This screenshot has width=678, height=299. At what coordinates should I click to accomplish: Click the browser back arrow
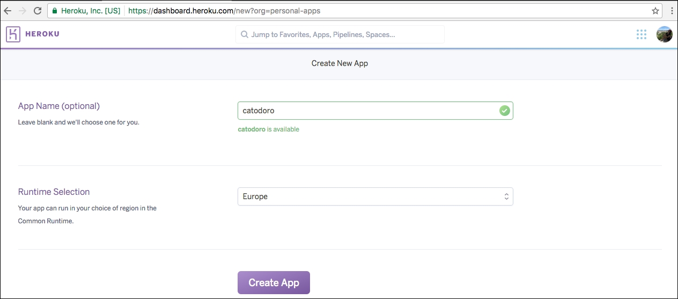click(x=8, y=10)
